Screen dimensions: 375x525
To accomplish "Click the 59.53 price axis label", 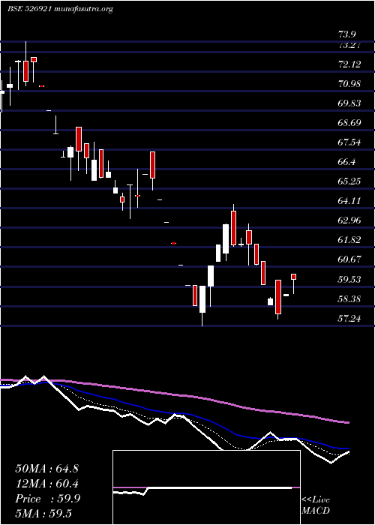I will pos(349,279).
